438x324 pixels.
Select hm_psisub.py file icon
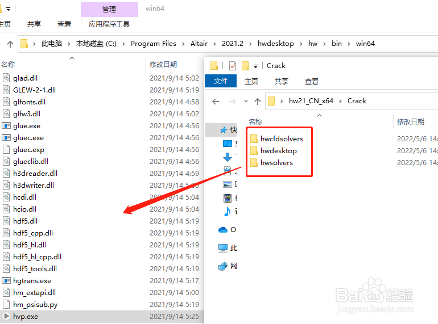(6, 304)
